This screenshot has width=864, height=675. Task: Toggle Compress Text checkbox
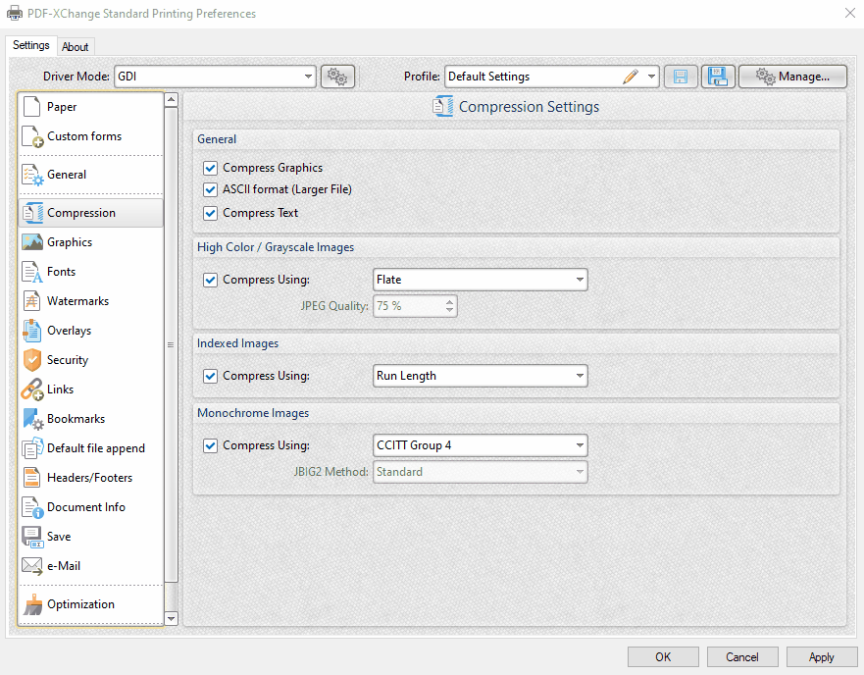point(210,213)
